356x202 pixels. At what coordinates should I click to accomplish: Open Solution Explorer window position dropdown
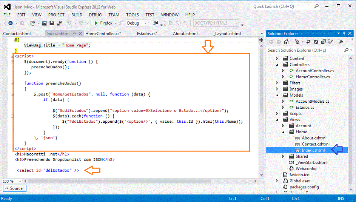coord(339,34)
